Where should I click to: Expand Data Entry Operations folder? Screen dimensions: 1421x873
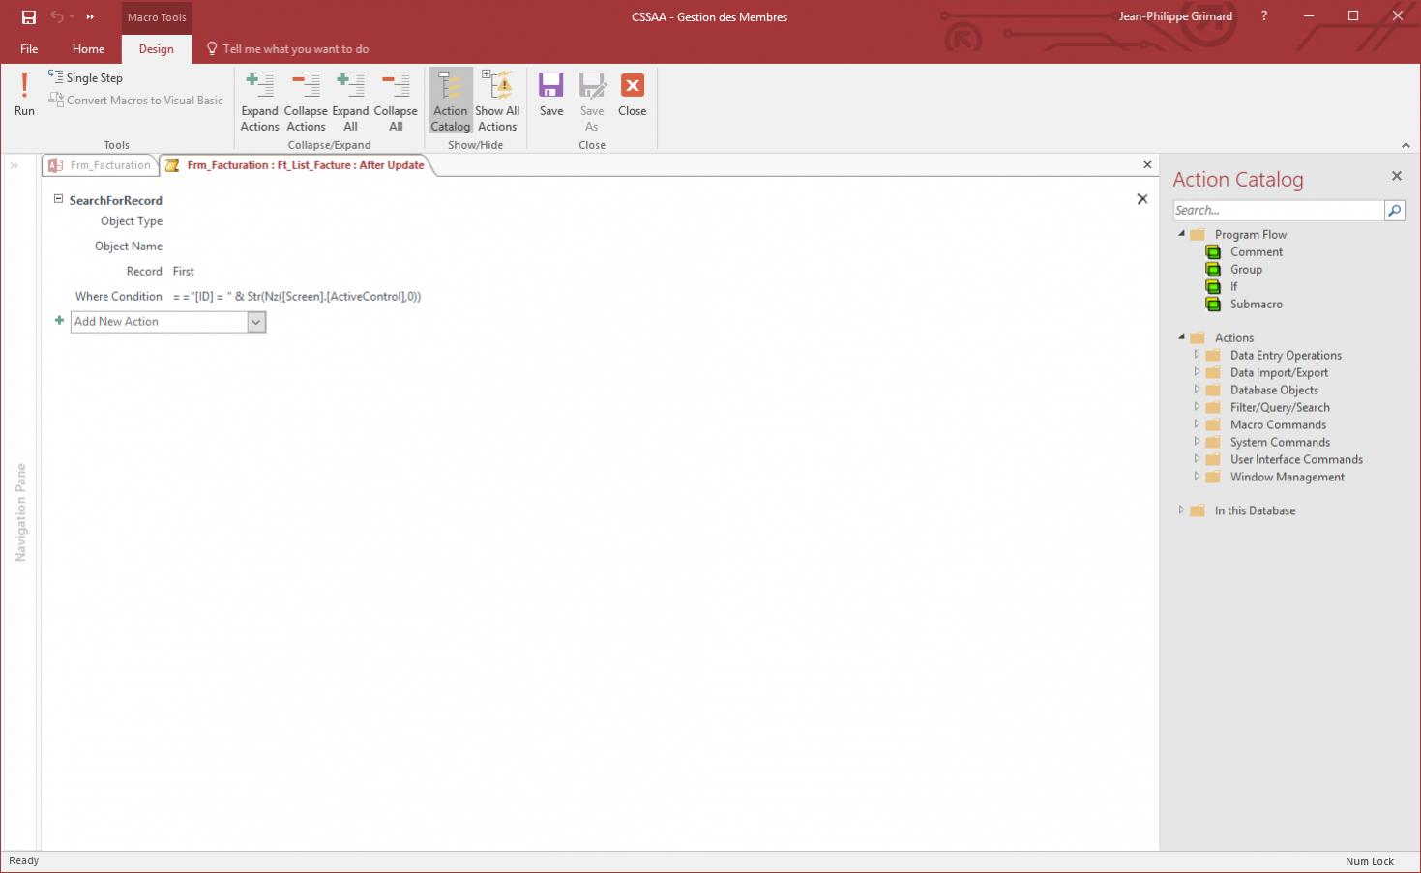click(x=1197, y=355)
